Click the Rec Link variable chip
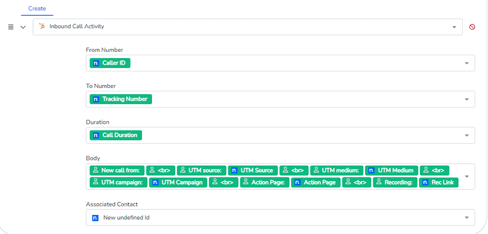488x234 pixels. pyautogui.click(x=439, y=183)
